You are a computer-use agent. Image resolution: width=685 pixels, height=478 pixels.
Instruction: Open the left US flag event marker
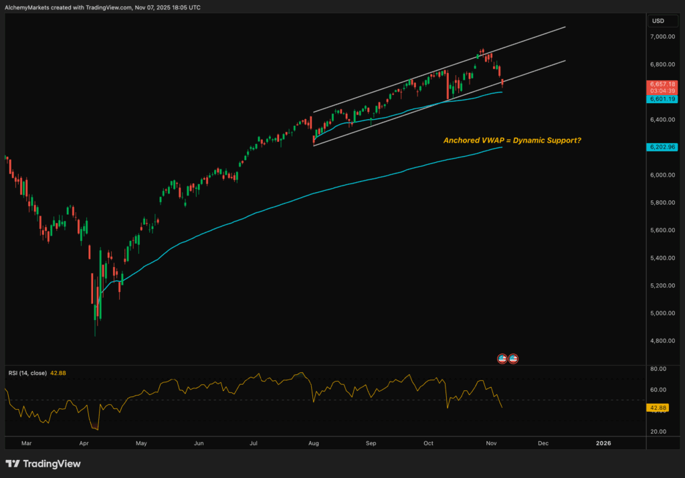(x=502, y=358)
